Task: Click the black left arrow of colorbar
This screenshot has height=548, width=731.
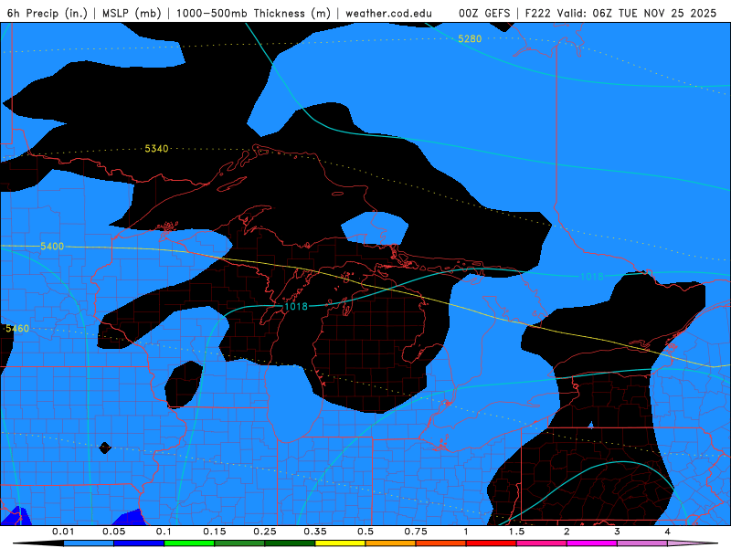Action: pos(38,543)
